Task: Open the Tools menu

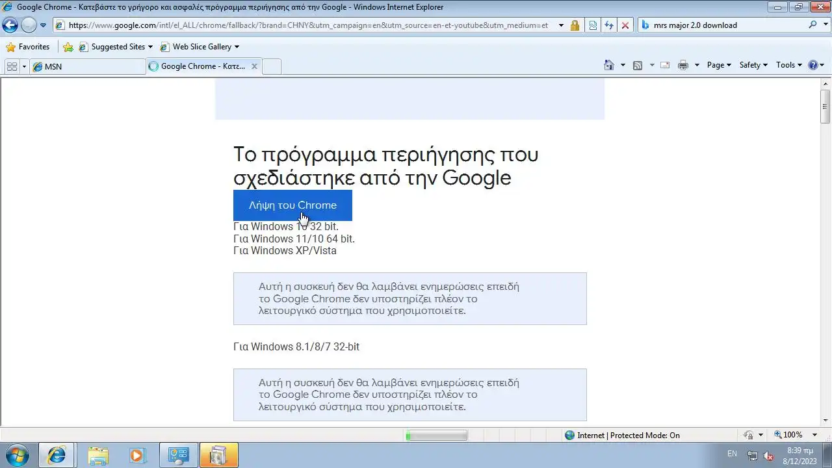Action: [x=789, y=65]
